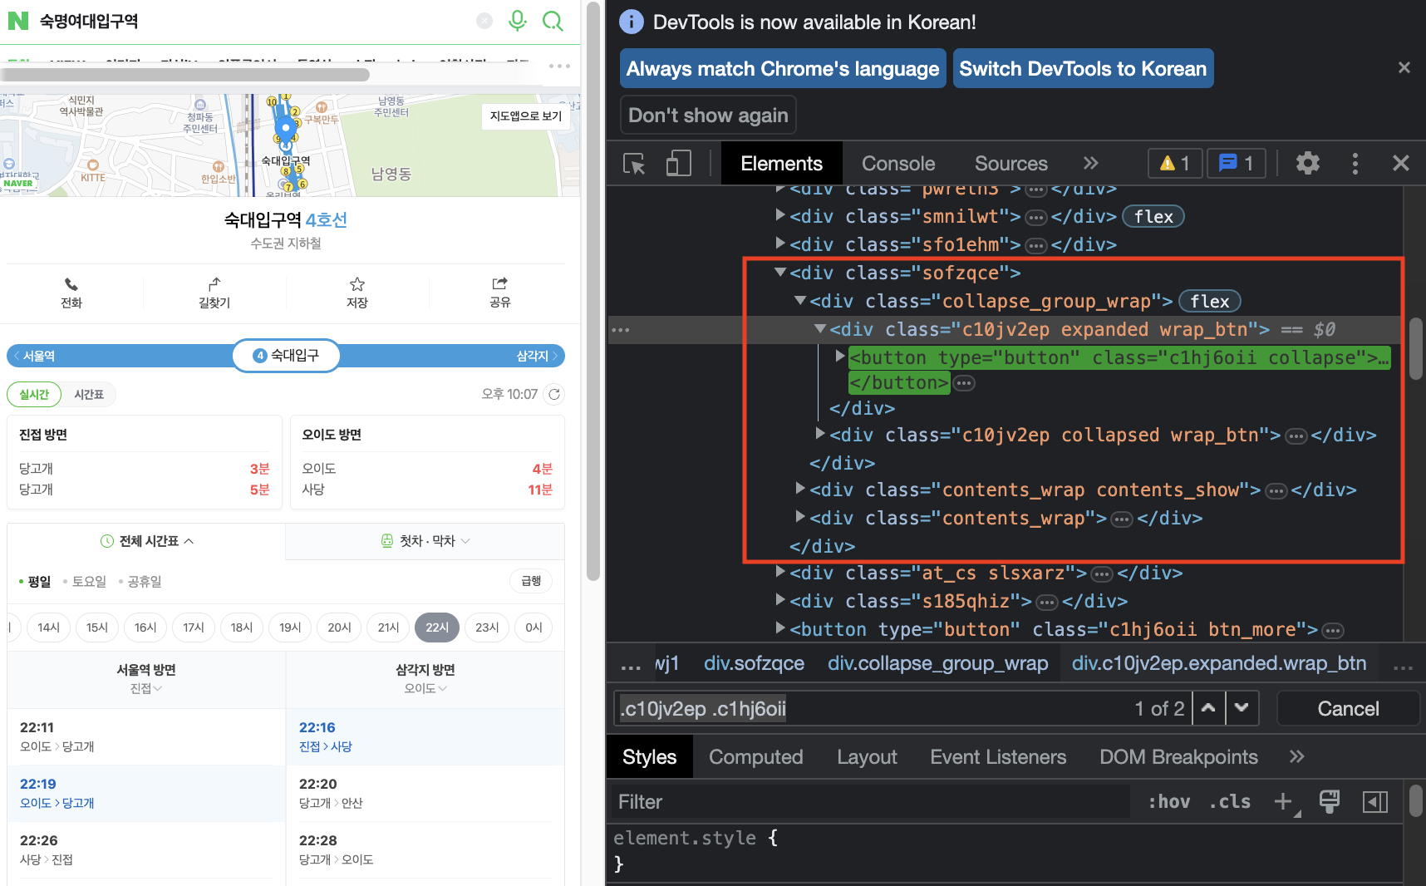1426x886 pixels.
Task: Collapse the div.sofzqce node
Action: coord(780,272)
